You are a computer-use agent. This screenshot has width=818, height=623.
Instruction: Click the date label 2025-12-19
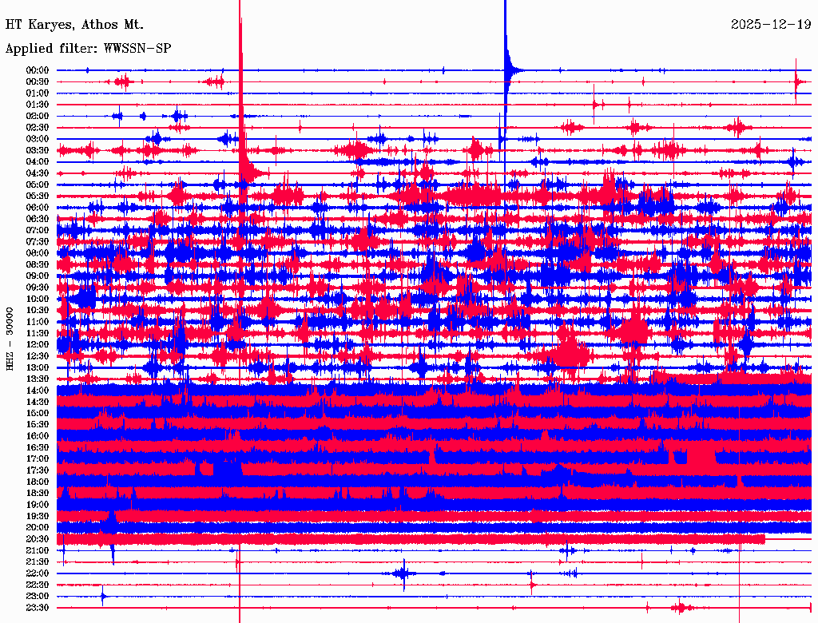coord(771,25)
